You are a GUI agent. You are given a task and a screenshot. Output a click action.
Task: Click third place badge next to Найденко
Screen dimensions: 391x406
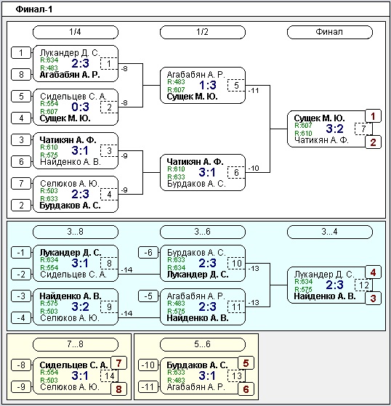(x=373, y=299)
